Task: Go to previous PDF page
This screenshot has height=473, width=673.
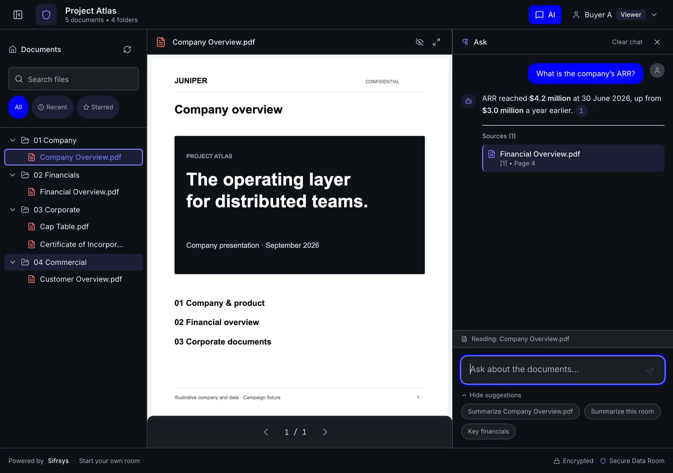Action: click(x=266, y=432)
